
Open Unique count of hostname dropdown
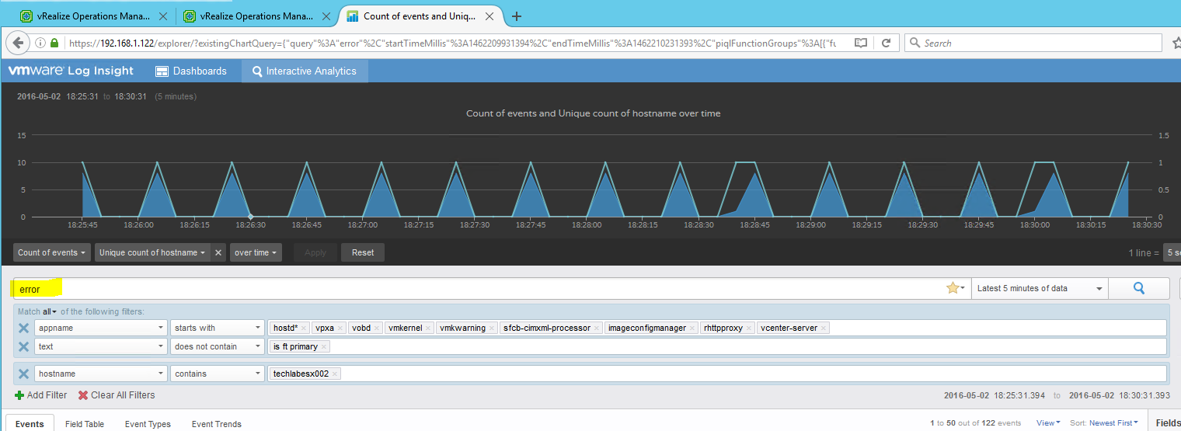pos(152,252)
